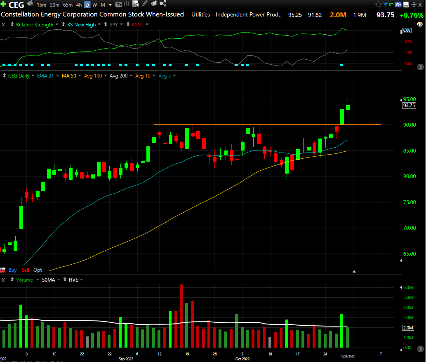Toggle the green RT real-time indicator

click(391, 5)
